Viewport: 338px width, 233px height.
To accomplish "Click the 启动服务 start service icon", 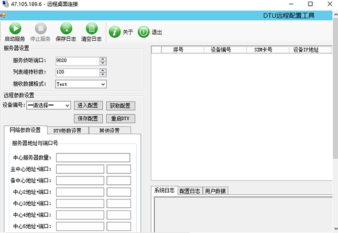I will pyautogui.click(x=15, y=29).
